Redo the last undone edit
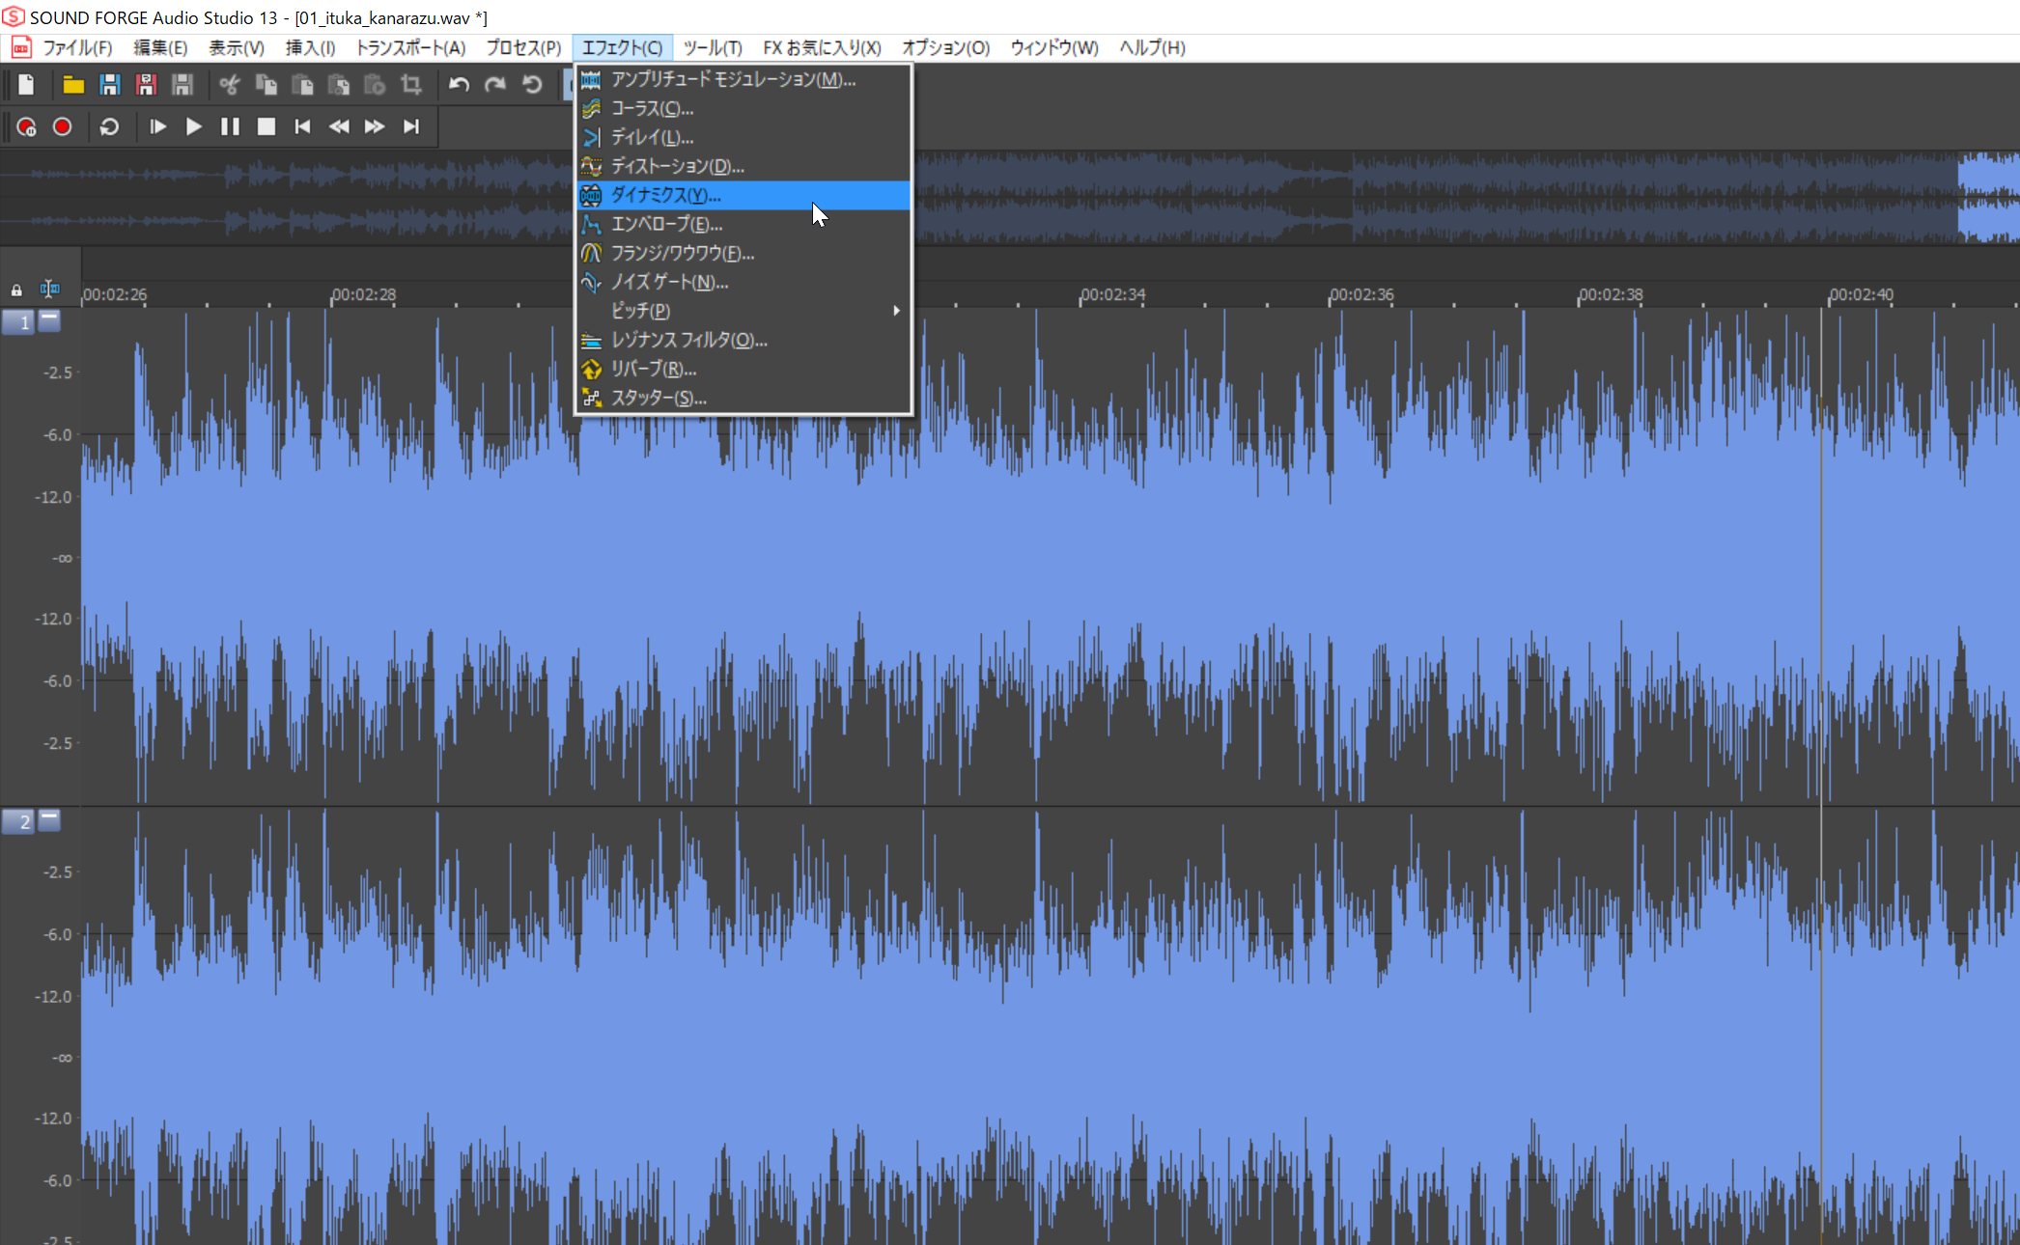Viewport: 2020px width, 1245px height. (495, 85)
